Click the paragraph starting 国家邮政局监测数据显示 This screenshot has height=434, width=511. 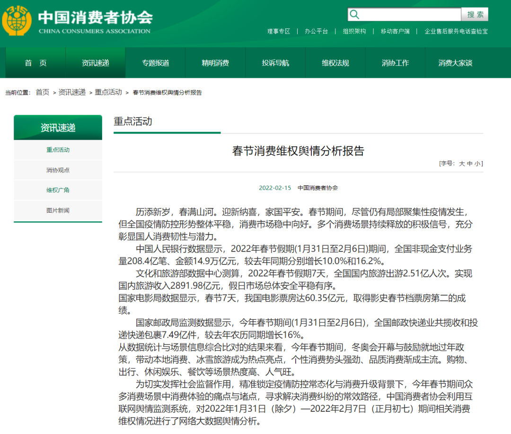[298, 329]
